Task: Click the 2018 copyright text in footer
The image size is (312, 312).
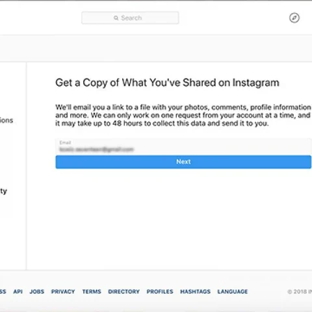Action: click(x=300, y=292)
